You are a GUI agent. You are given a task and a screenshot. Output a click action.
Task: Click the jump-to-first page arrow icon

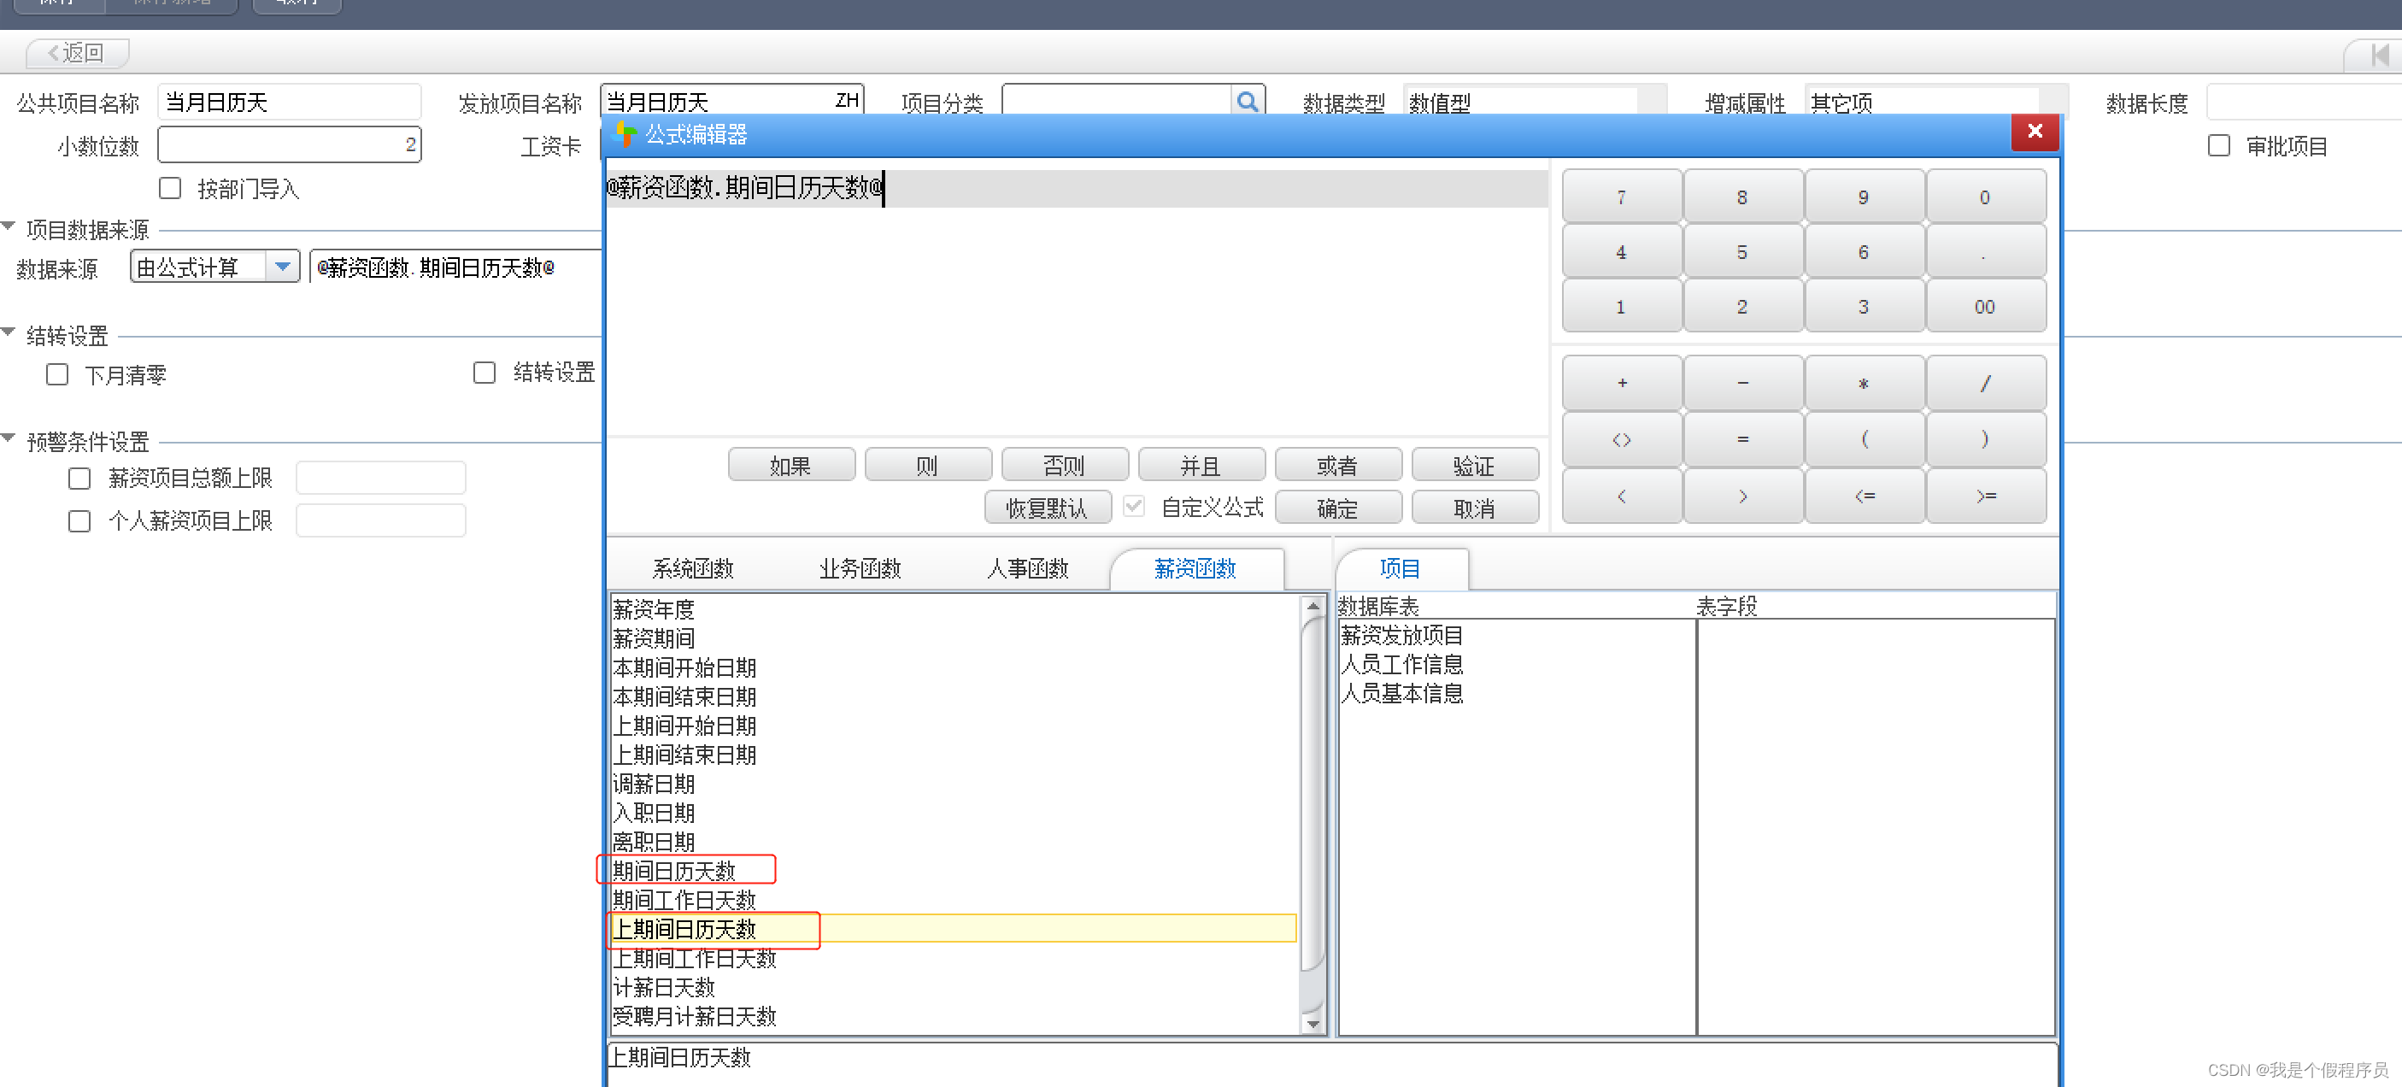tap(2379, 54)
